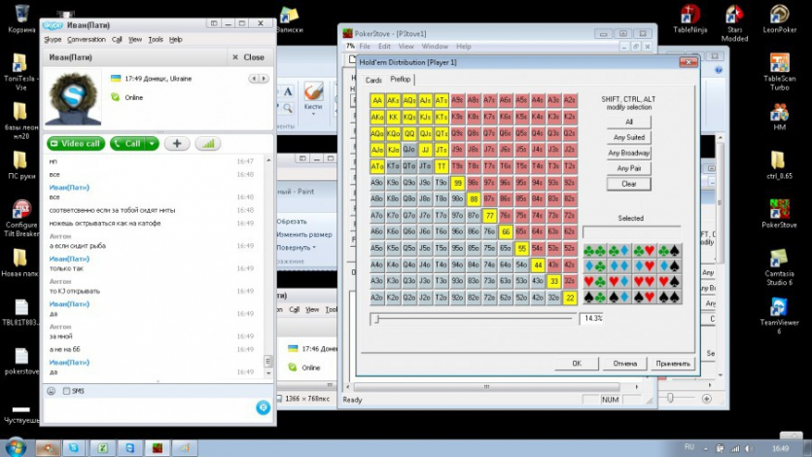Click the Skype chat vertical scrollbar
This screenshot has width=812, height=457.
point(268,266)
